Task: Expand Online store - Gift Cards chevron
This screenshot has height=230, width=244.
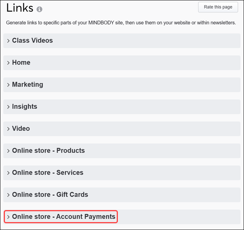Action: [8, 195]
